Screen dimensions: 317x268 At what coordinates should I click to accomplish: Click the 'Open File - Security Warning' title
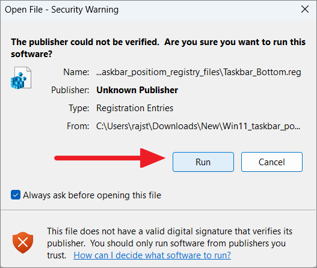(62, 10)
